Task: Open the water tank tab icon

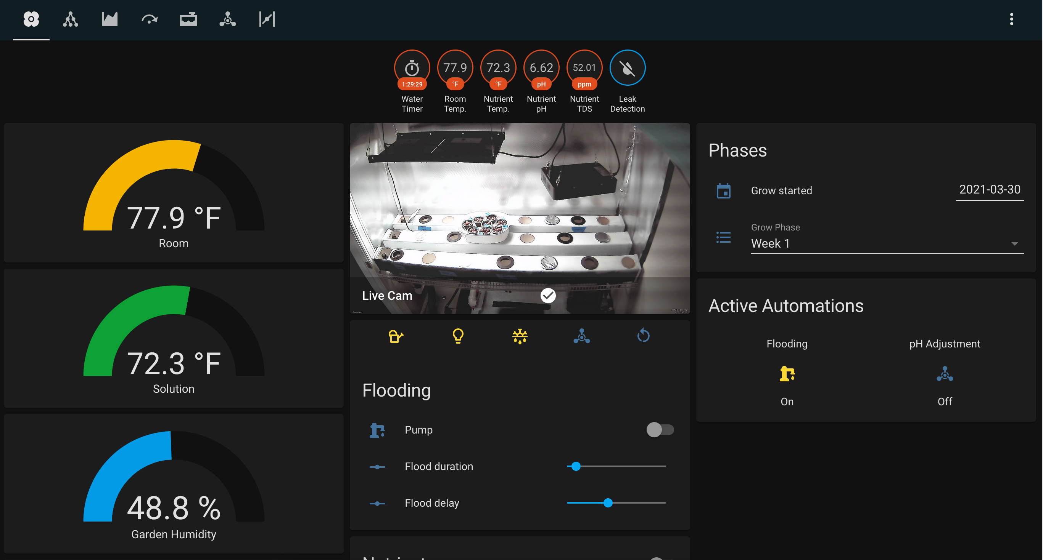Action: pos(188,19)
